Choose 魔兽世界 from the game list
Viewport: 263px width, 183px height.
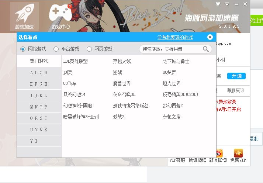[122, 83]
